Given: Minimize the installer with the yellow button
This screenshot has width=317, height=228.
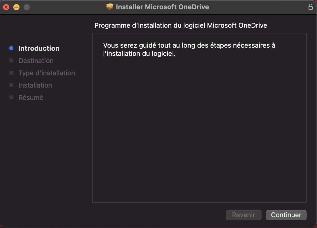Looking at the screenshot, I should pos(16,7).
